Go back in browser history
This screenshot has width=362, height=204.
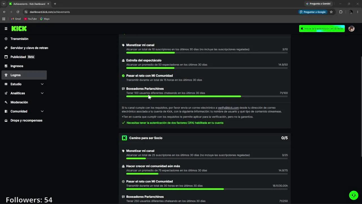(x=4, y=12)
